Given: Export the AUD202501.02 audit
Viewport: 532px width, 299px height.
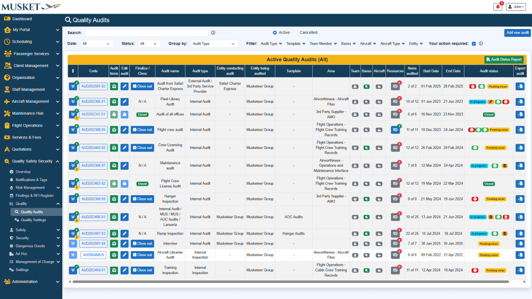Looking at the screenshot, I should 520,87.
